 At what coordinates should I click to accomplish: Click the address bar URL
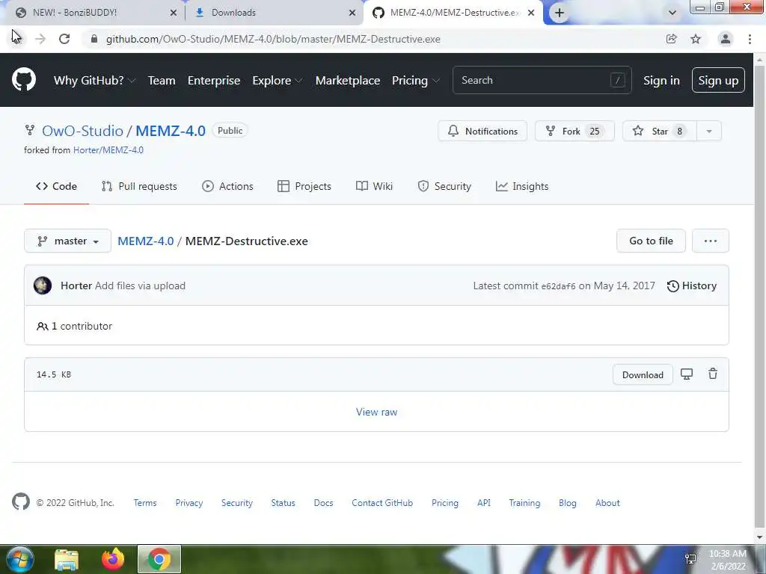pyautogui.click(x=274, y=39)
